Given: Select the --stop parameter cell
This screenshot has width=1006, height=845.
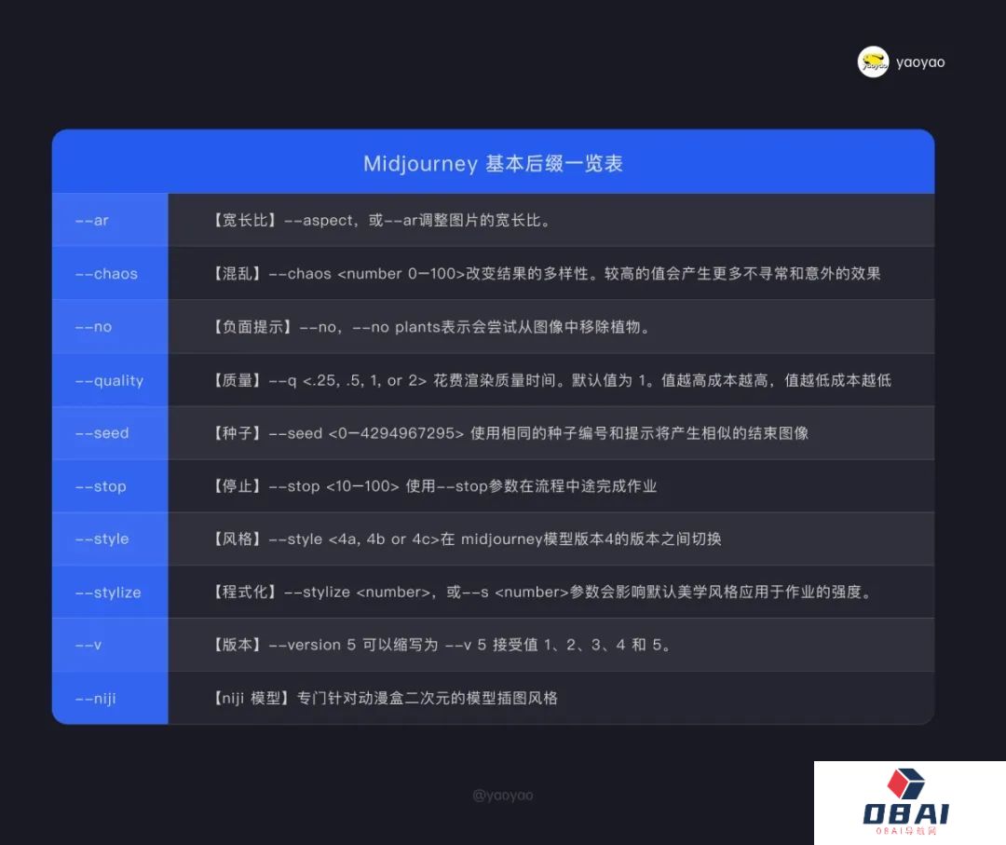Looking at the screenshot, I should pos(110,486).
